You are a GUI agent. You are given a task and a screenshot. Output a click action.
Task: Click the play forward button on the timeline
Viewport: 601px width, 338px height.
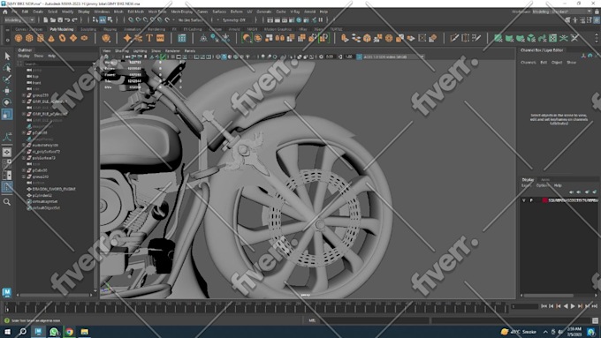click(x=573, y=306)
